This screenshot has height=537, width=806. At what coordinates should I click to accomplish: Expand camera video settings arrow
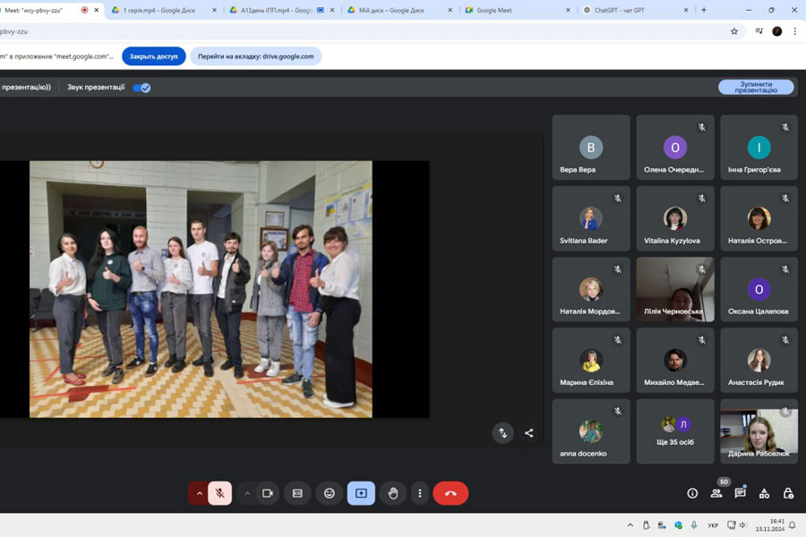point(247,493)
